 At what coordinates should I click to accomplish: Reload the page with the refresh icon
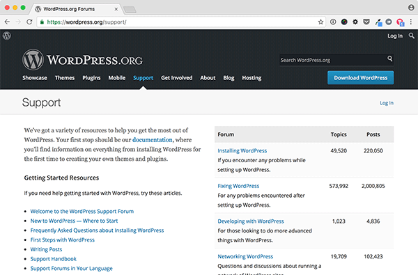pos(29,22)
